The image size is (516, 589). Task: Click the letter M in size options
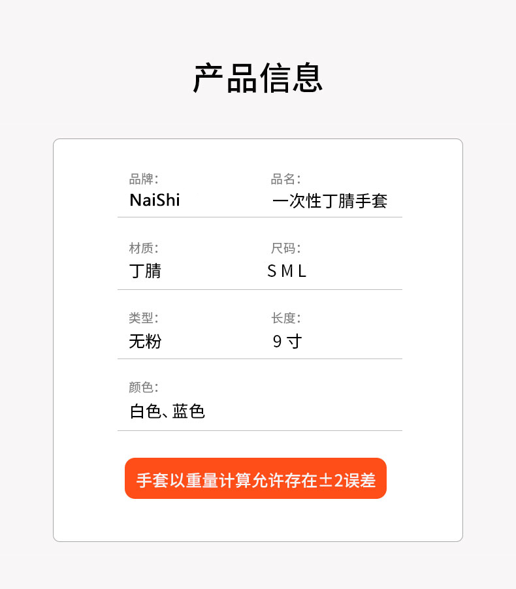287,271
